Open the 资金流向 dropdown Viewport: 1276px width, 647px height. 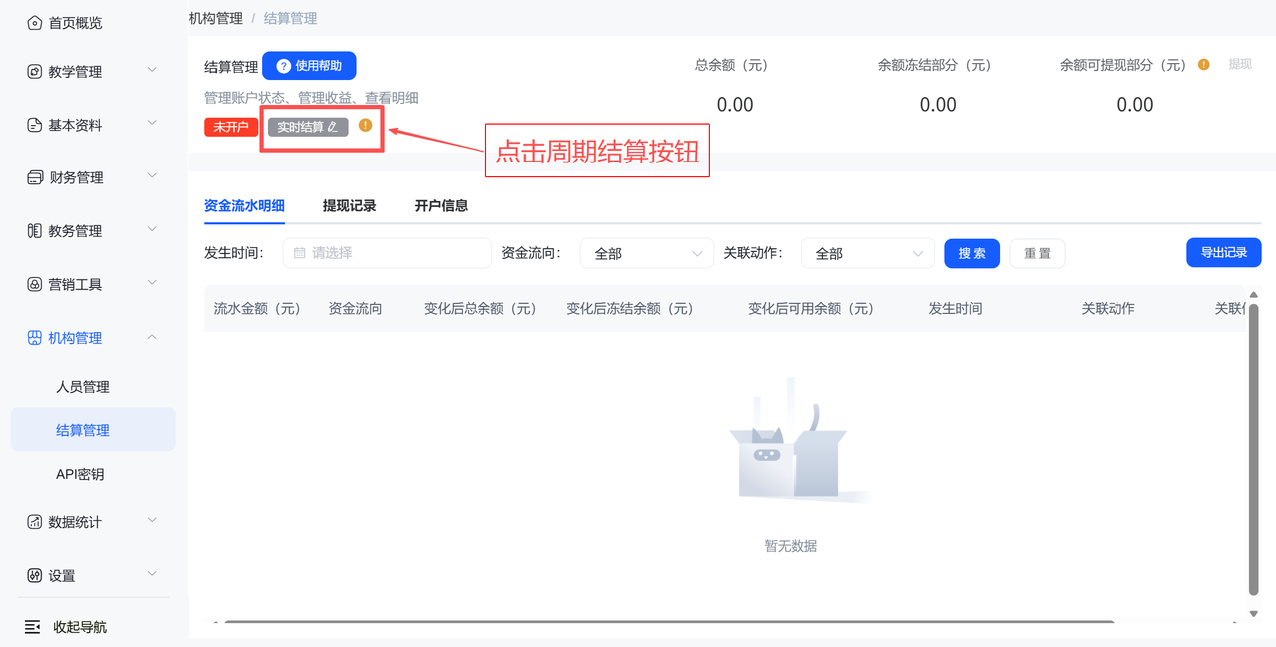click(647, 254)
